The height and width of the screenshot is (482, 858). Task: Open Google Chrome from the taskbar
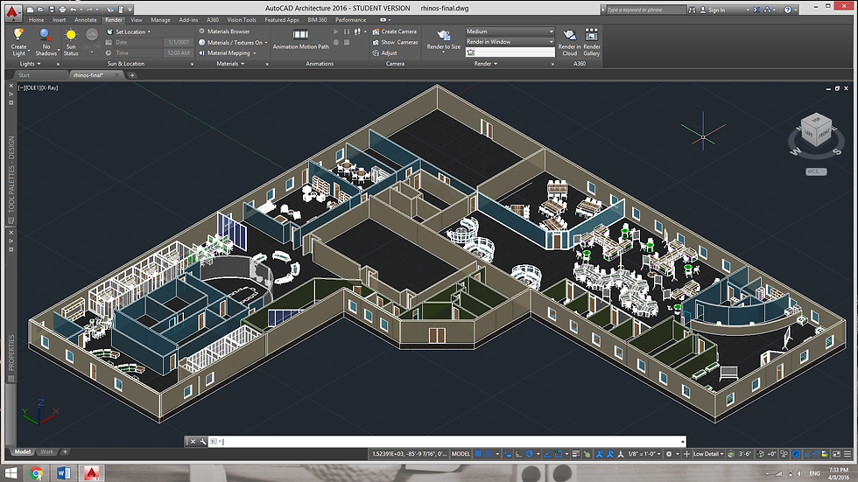point(36,473)
